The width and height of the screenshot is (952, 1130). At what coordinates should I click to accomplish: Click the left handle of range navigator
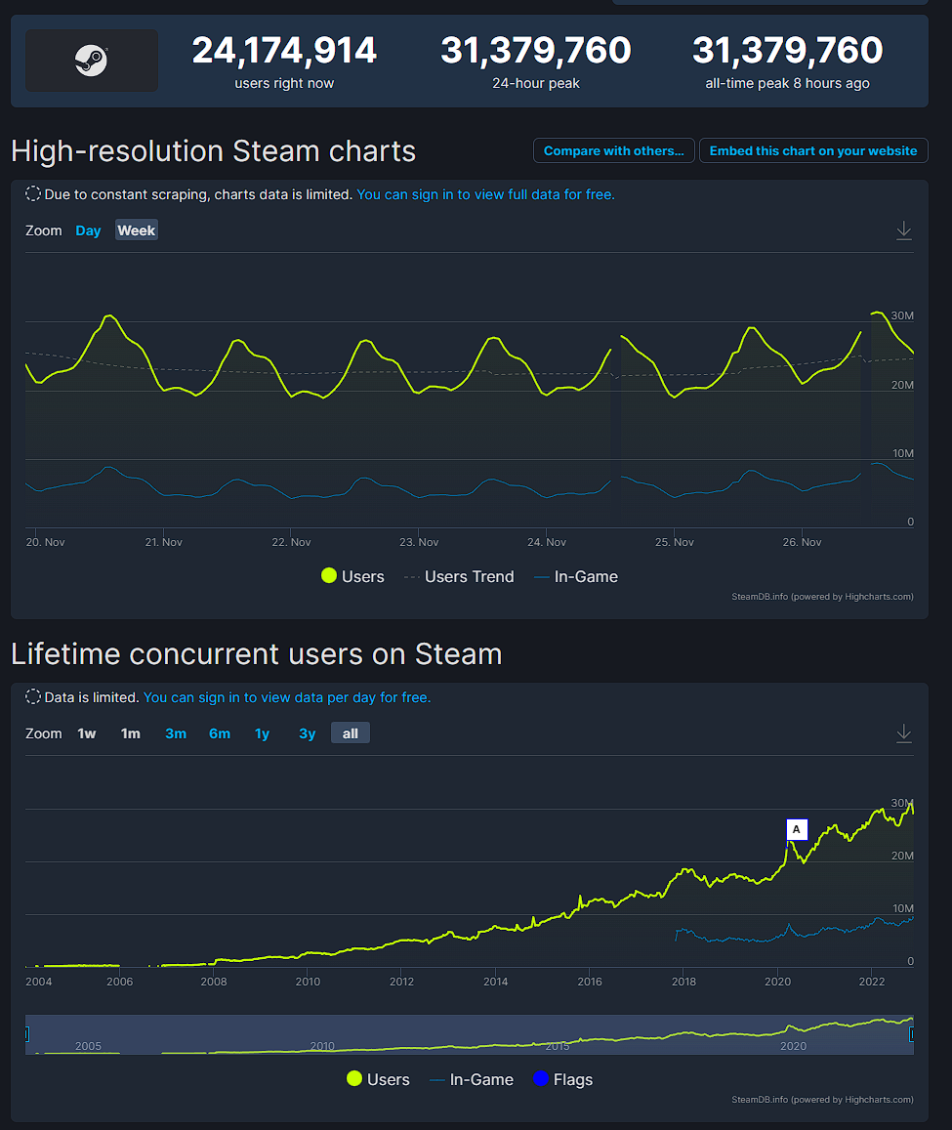point(26,1034)
